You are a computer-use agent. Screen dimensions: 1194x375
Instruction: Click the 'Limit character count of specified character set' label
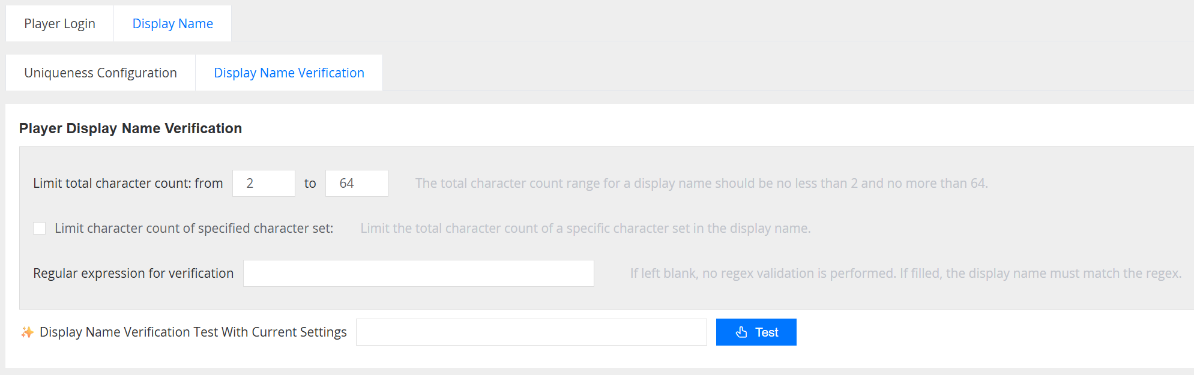[x=193, y=229]
